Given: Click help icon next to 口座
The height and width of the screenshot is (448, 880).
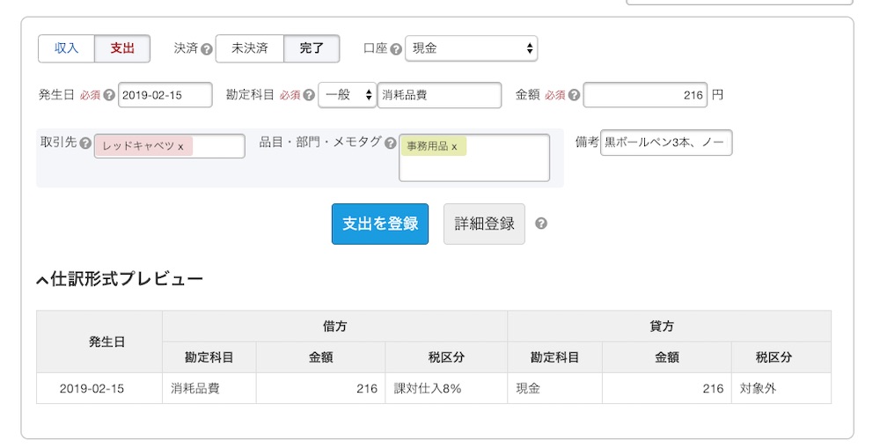Looking at the screenshot, I should (x=396, y=49).
